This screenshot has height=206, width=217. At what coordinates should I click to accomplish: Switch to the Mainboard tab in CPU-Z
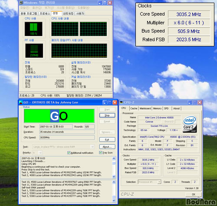(145, 108)
